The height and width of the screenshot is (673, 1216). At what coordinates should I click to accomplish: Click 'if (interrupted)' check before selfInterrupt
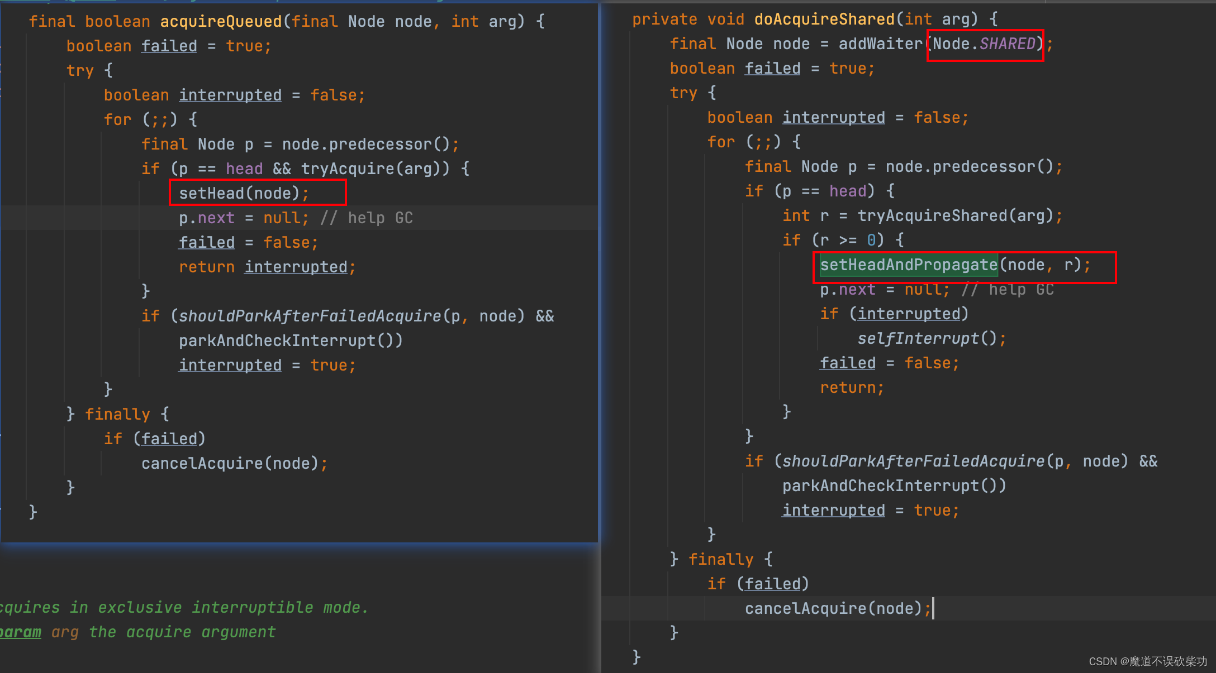click(894, 314)
